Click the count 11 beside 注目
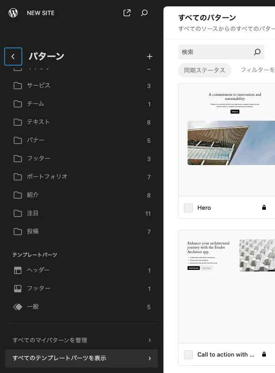The height and width of the screenshot is (373, 275). pyautogui.click(x=148, y=213)
